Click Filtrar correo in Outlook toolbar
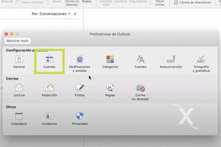 click(160, 3)
